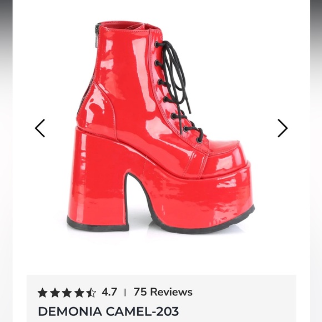Select the fourth rating star

click(79, 293)
